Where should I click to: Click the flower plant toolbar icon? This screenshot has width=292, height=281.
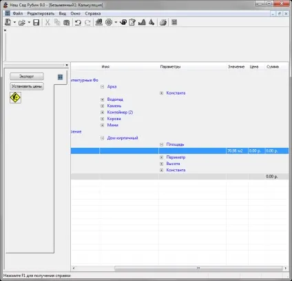click(x=109, y=22)
